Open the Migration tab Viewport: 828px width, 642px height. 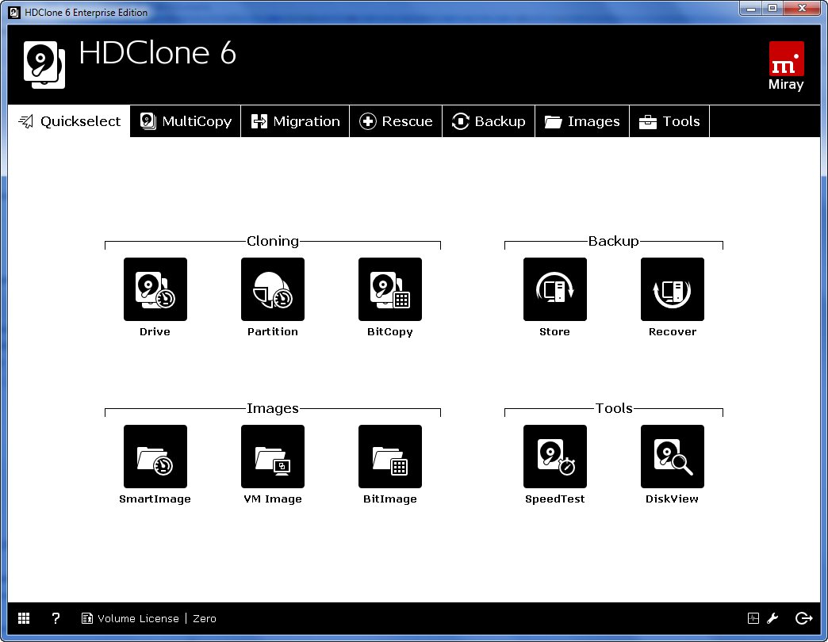[295, 121]
